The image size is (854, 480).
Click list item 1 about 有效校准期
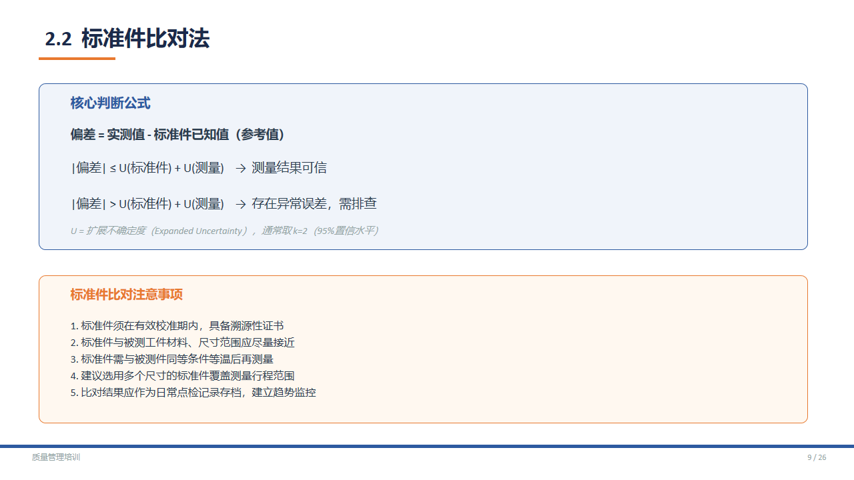(x=177, y=326)
